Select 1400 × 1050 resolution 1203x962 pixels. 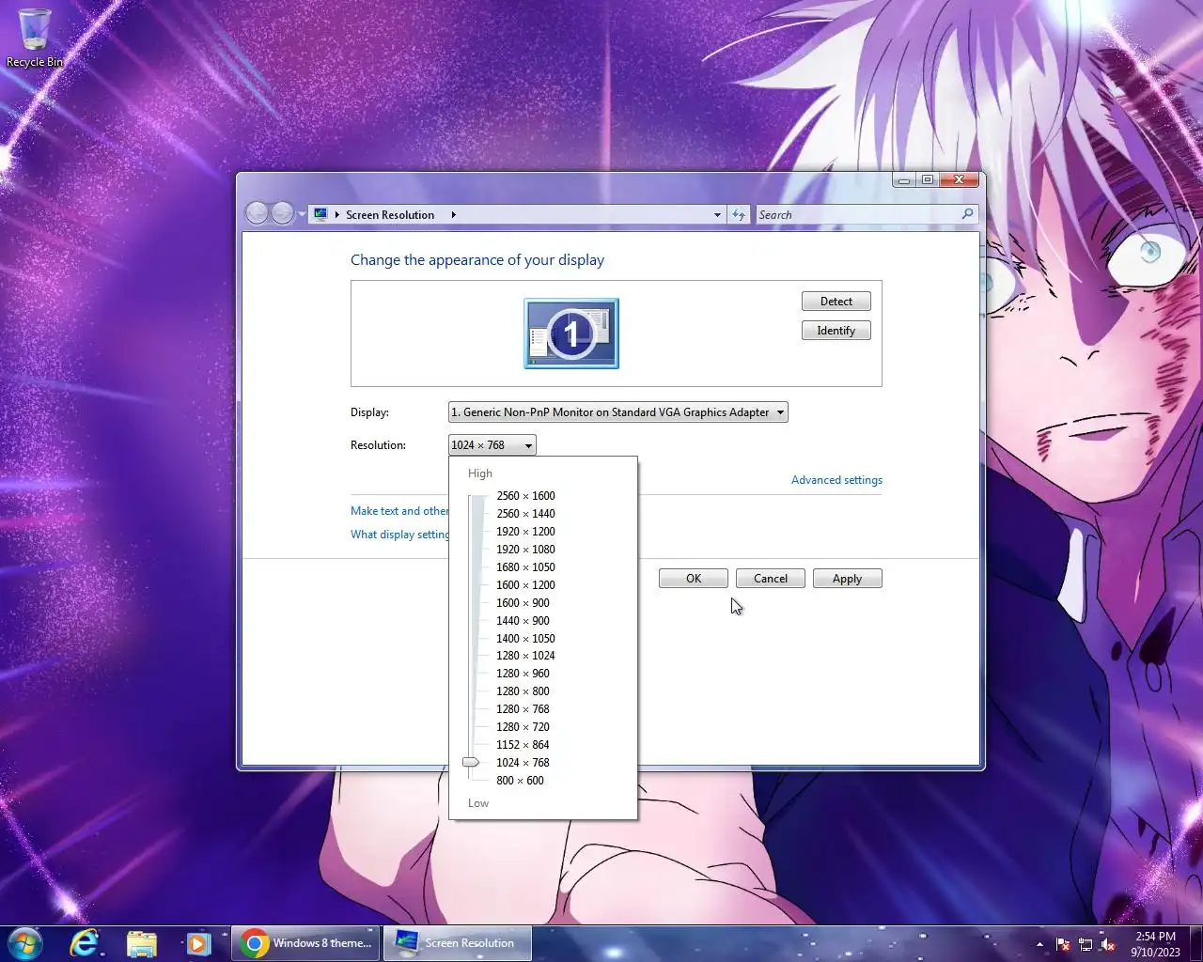point(525,639)
